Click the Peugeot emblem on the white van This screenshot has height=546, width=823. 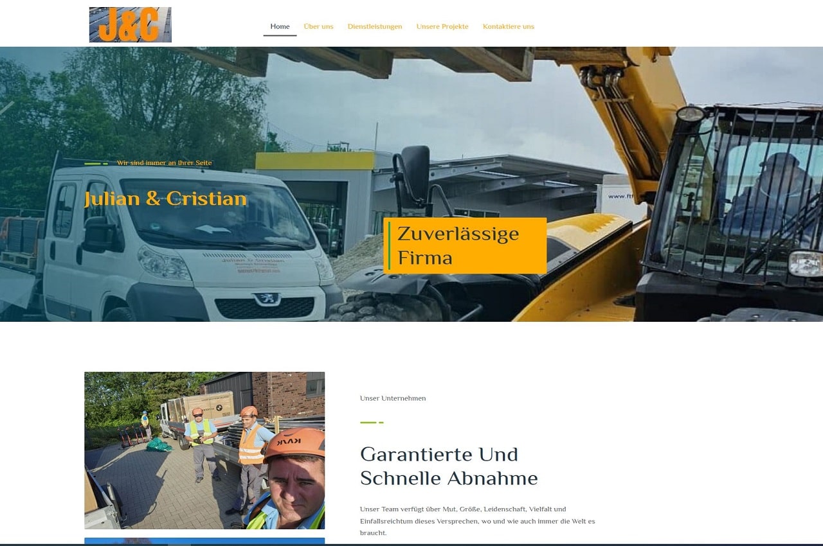264,299
